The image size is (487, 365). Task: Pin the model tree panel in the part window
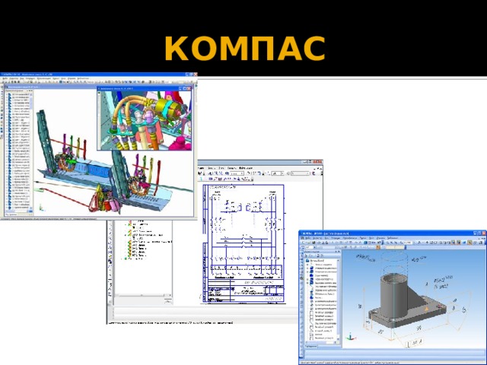coord(336,252)
